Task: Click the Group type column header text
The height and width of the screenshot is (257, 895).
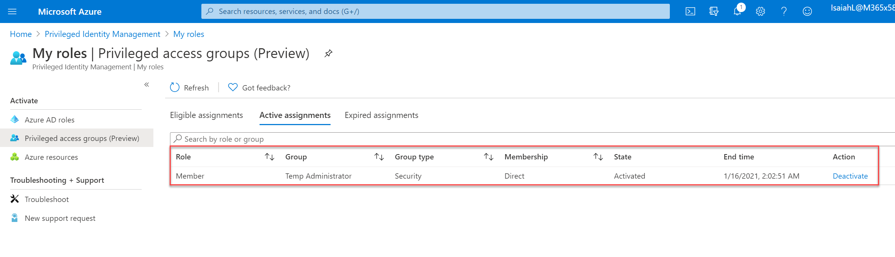Action: (x=414, y=157)
